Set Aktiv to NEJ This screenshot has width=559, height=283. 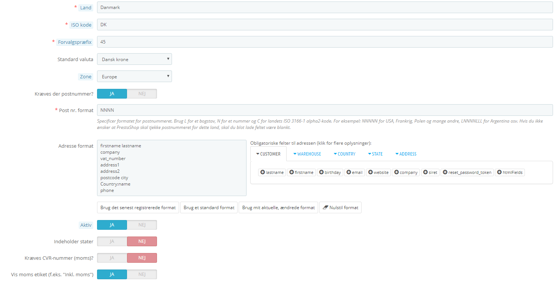click(x=142, y=225)
